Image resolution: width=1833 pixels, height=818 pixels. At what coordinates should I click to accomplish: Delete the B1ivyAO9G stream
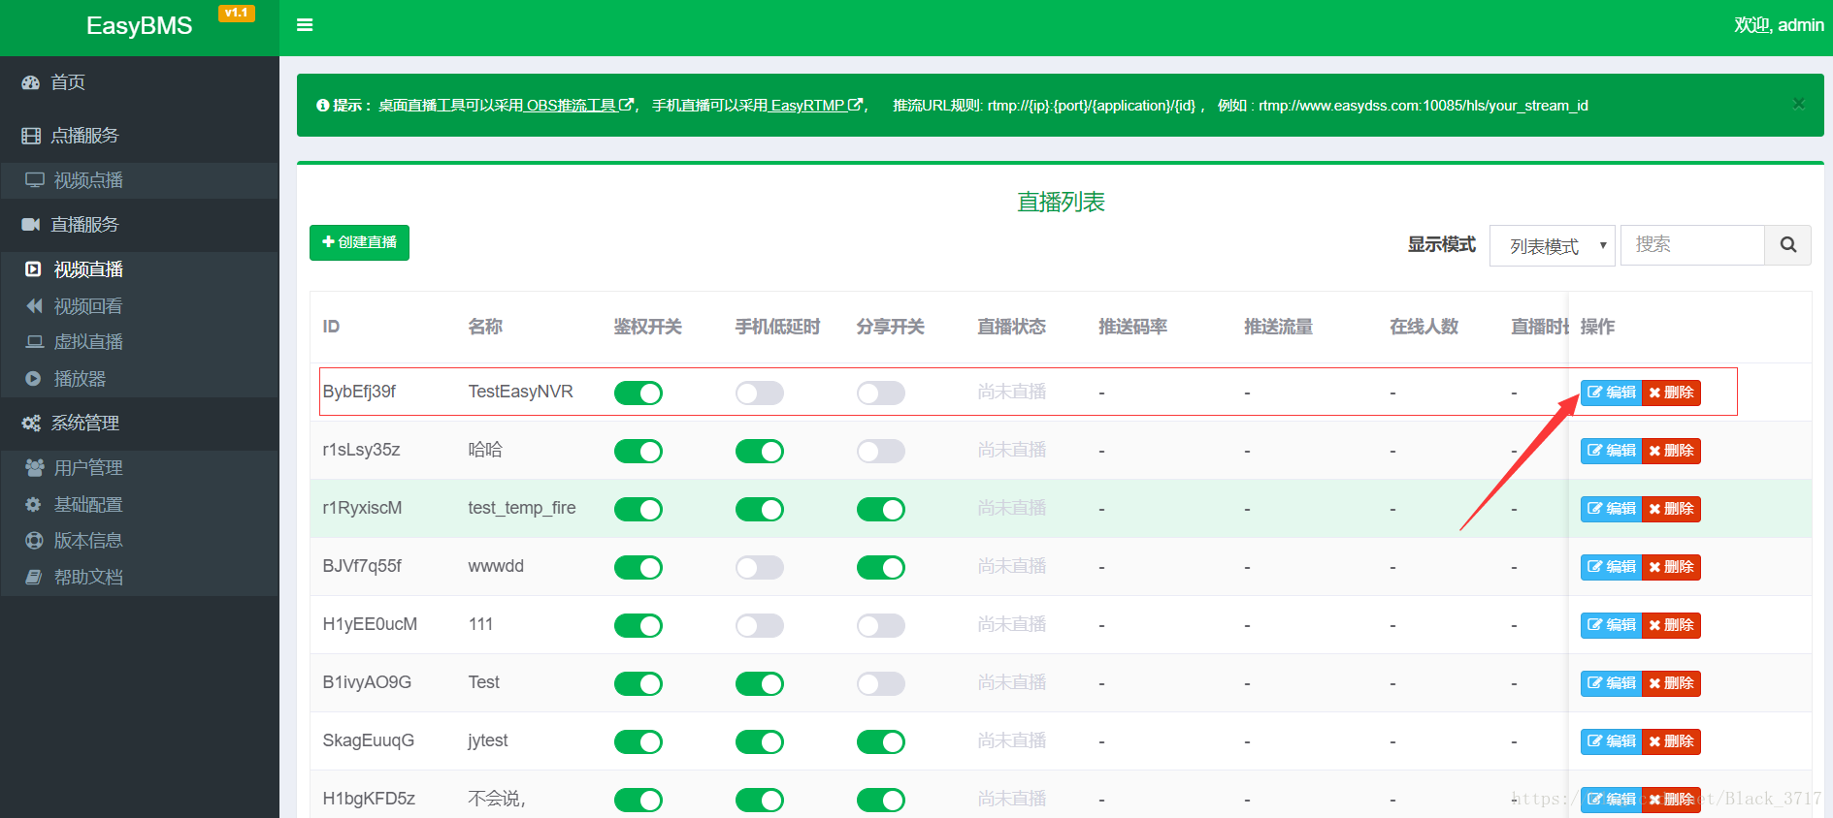coord(1671,683)
